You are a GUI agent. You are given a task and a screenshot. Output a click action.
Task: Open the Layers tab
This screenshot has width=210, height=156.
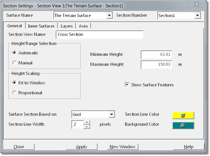point(67,26)
